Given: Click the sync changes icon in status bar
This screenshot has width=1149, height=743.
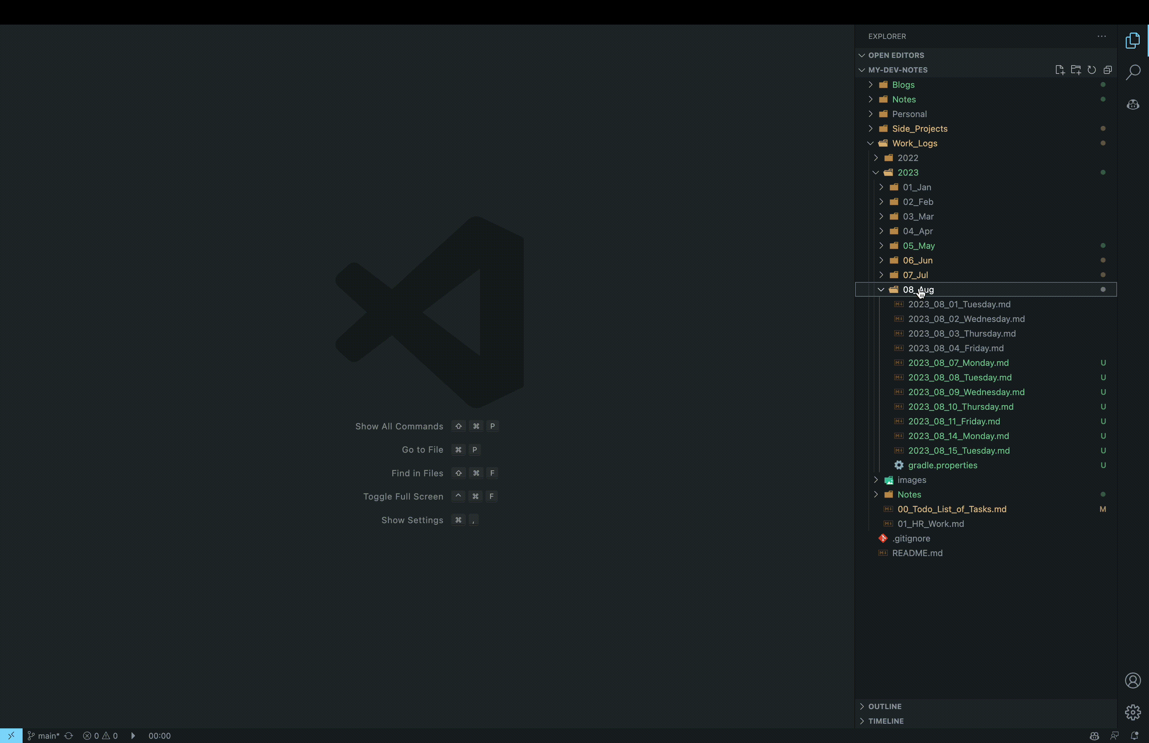Looking at the screenshot, I should coord(68,735).
